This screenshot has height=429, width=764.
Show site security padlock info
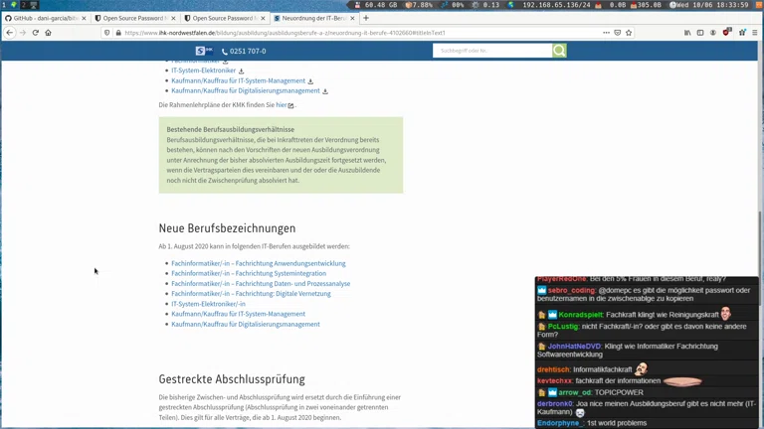pyautogui.click(x=118, y=33)
